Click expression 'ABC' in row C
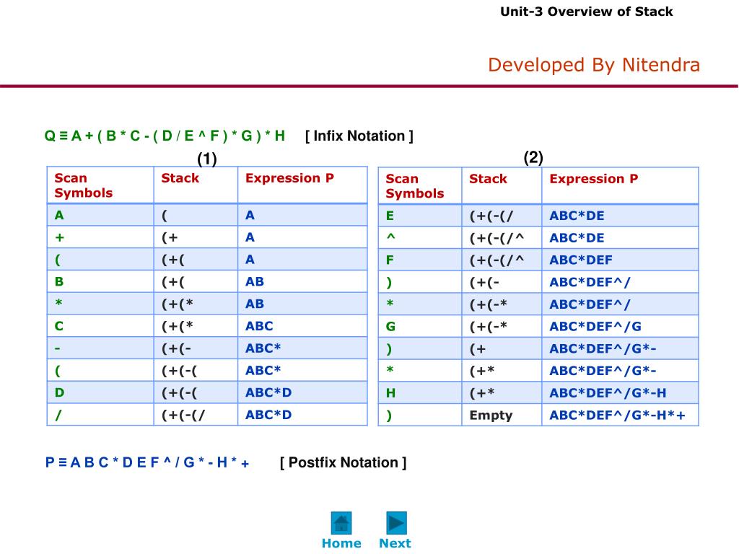739x554 pixels. pos(259,326)
